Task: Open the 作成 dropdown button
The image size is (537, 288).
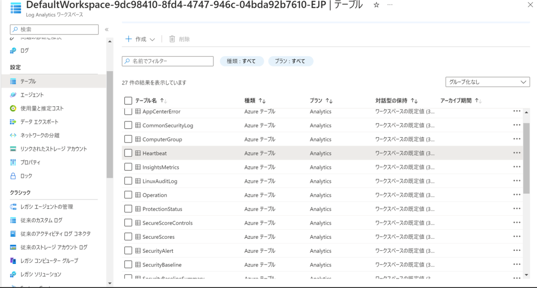Action: (x=140, y=39)
